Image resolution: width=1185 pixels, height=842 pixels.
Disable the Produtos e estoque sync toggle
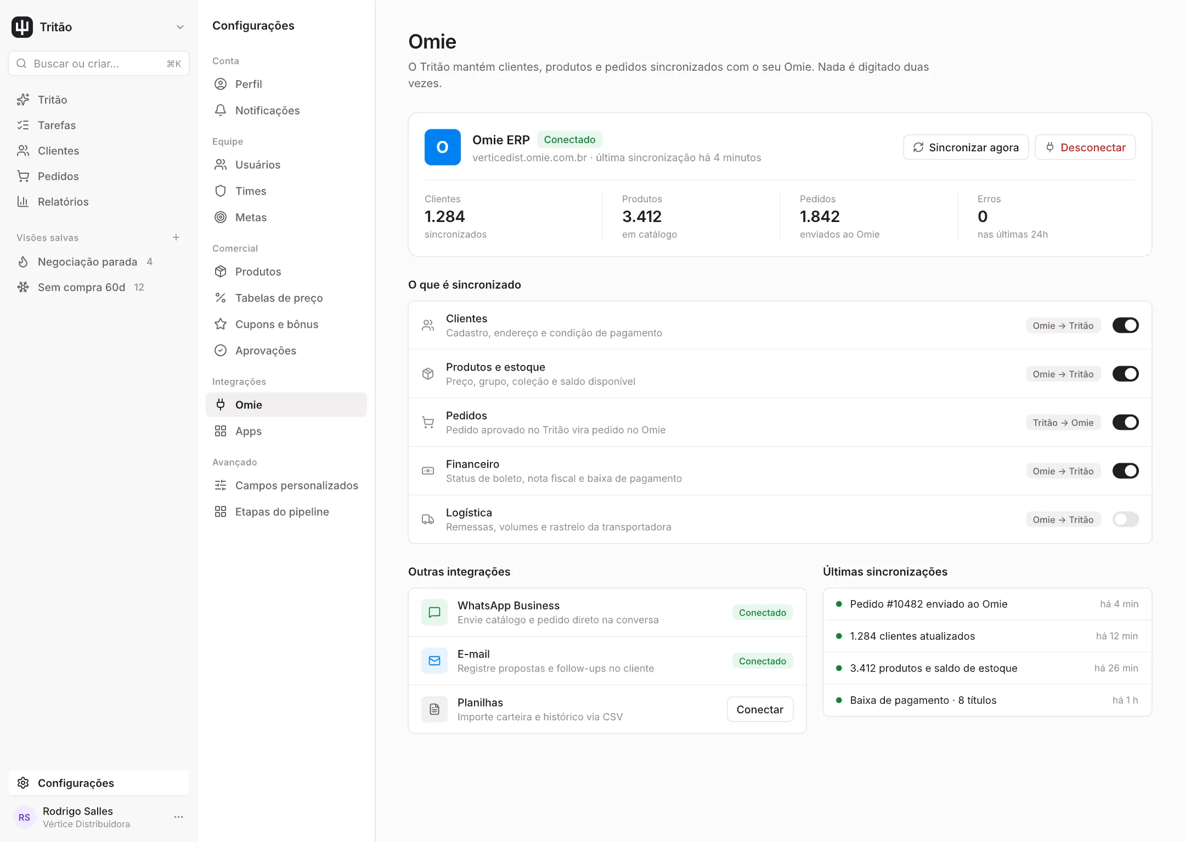pyautogui.click(x=1125, y=374)
